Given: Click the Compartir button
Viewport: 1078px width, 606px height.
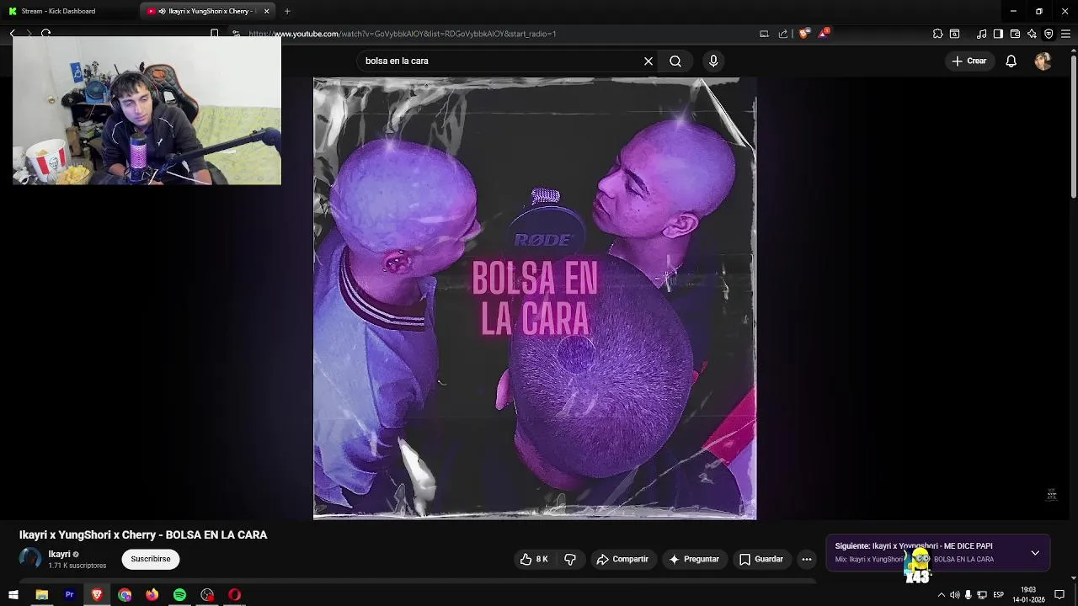Looking at the screenshot, I should (x=622, y=559).
